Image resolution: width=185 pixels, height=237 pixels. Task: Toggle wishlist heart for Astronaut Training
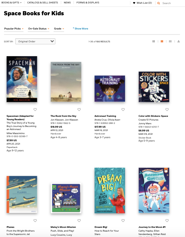[x=123, y=109]
